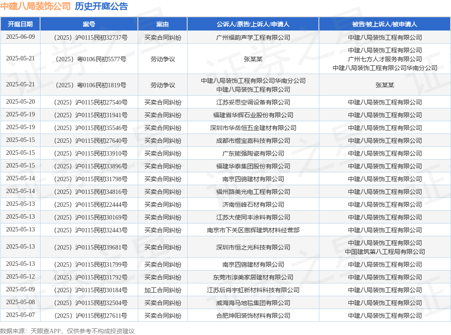451x335 pixels.
Task: Select case number 沪0115民初34816号
Action: point(91,192)
